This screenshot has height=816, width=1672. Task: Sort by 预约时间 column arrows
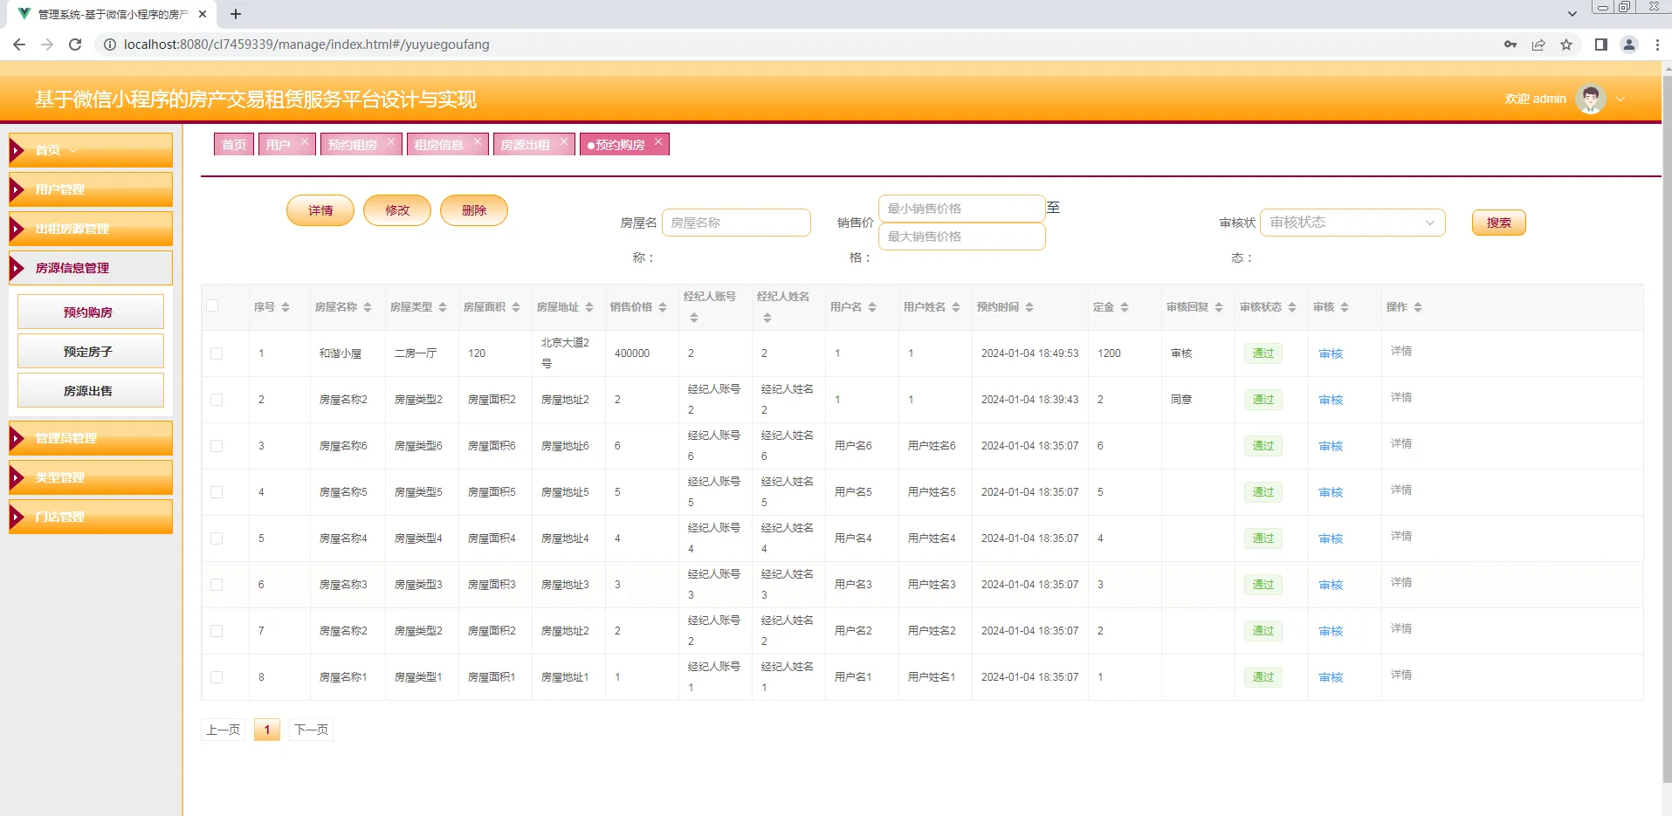pos(1029,307)
